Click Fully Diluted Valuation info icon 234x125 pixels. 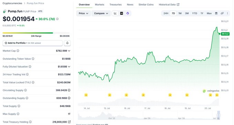[x=30, y=67]
